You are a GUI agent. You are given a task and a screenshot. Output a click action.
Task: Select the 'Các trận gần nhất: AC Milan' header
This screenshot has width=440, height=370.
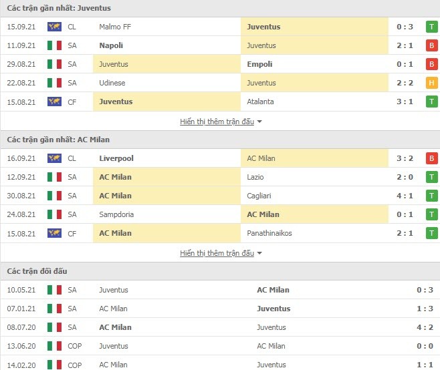pyautogui.click(x=58, y=140)
